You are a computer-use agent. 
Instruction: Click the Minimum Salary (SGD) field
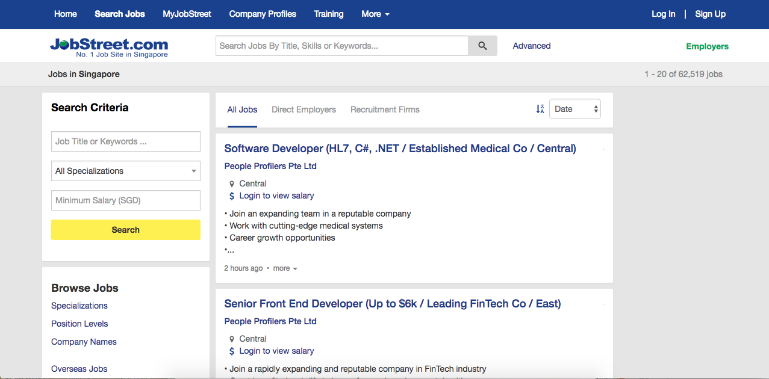pos(126,200)
